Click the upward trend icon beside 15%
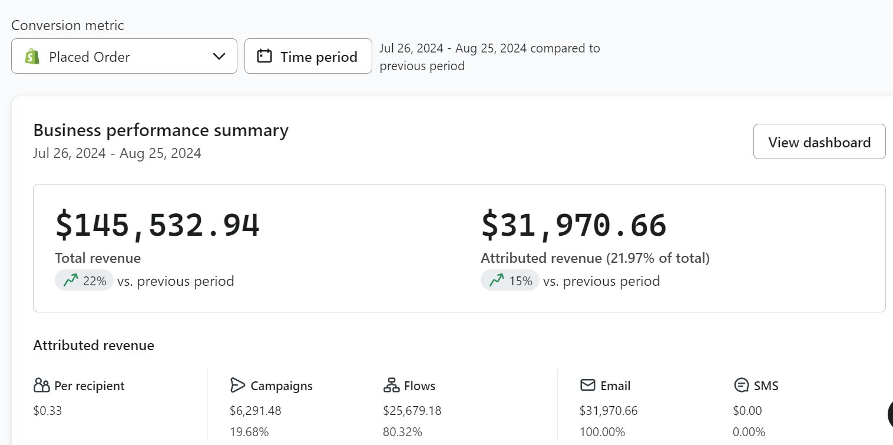 (497, 281)
